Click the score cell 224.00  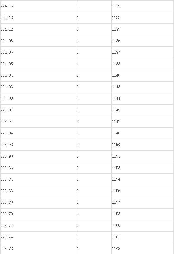38,99
